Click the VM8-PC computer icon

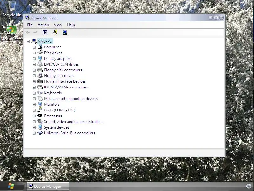34,41
